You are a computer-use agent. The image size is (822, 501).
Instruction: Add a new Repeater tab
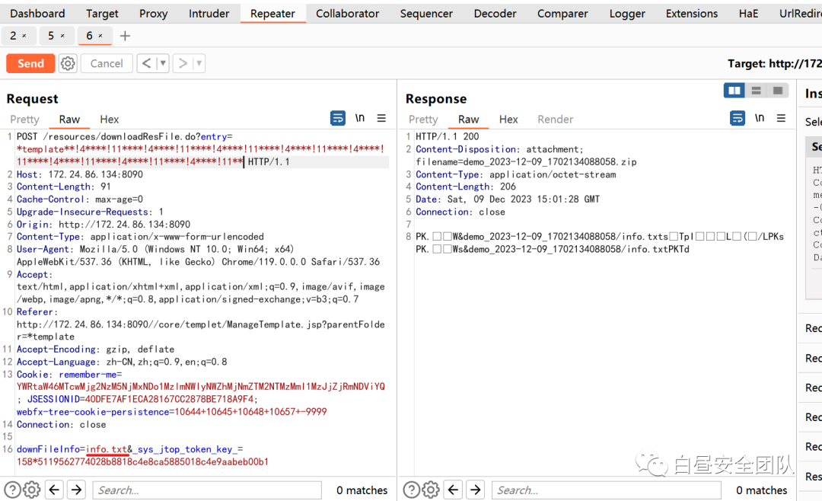[125, 36]
